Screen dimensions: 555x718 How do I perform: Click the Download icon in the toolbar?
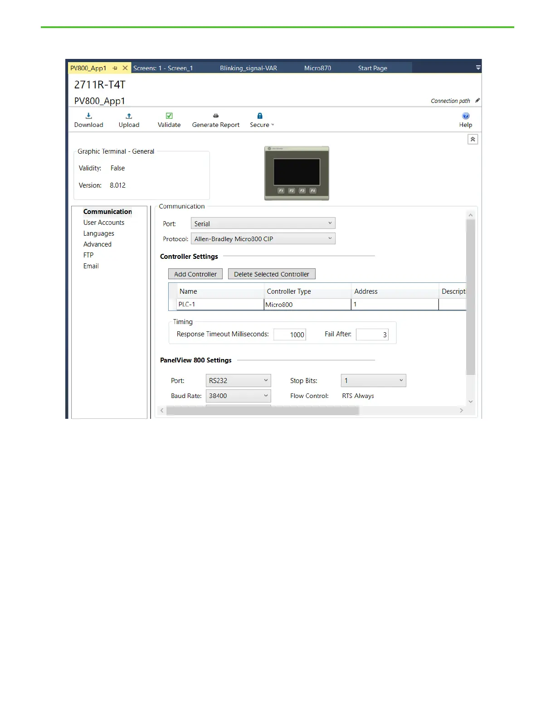coord(89,116)
